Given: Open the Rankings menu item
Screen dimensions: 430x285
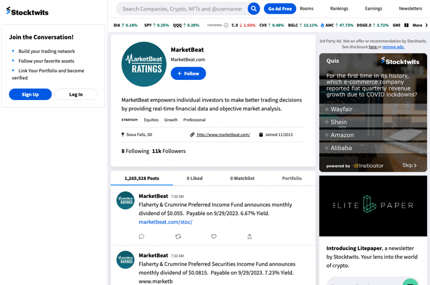Looking at the screenshot, I should coord(339,8).
